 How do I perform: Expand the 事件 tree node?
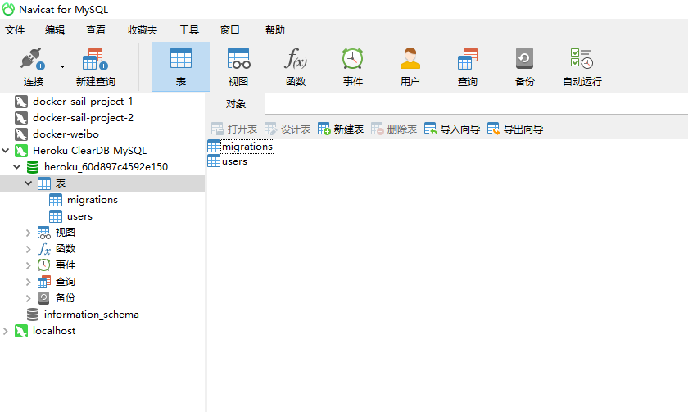(x=28, y=265)
